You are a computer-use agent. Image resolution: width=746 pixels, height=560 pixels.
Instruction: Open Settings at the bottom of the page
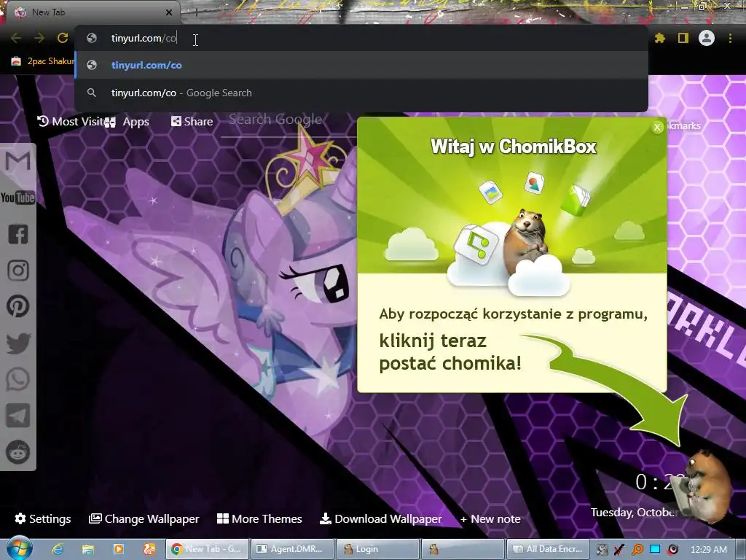(43, 518)
